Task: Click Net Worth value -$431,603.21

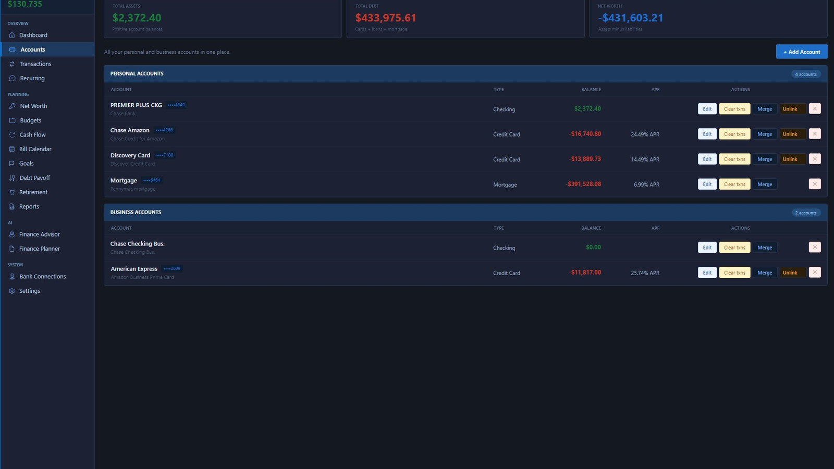Action: click(x=631, y=18)
